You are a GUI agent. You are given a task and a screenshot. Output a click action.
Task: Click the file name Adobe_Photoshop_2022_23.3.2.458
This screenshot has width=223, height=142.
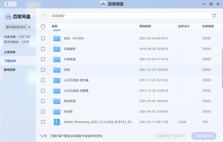pyautogui.click(x=99, y=122)
